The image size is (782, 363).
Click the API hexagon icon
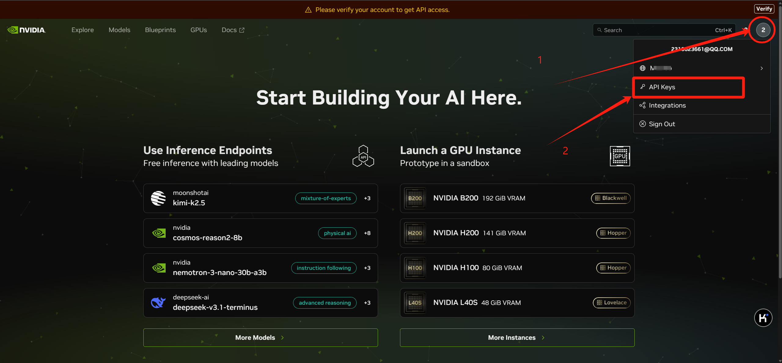pos(363,156)
